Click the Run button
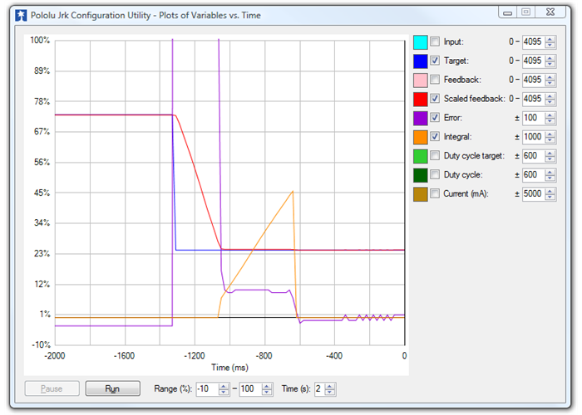The width and height of the screenshot is (582, 415). 112,388
